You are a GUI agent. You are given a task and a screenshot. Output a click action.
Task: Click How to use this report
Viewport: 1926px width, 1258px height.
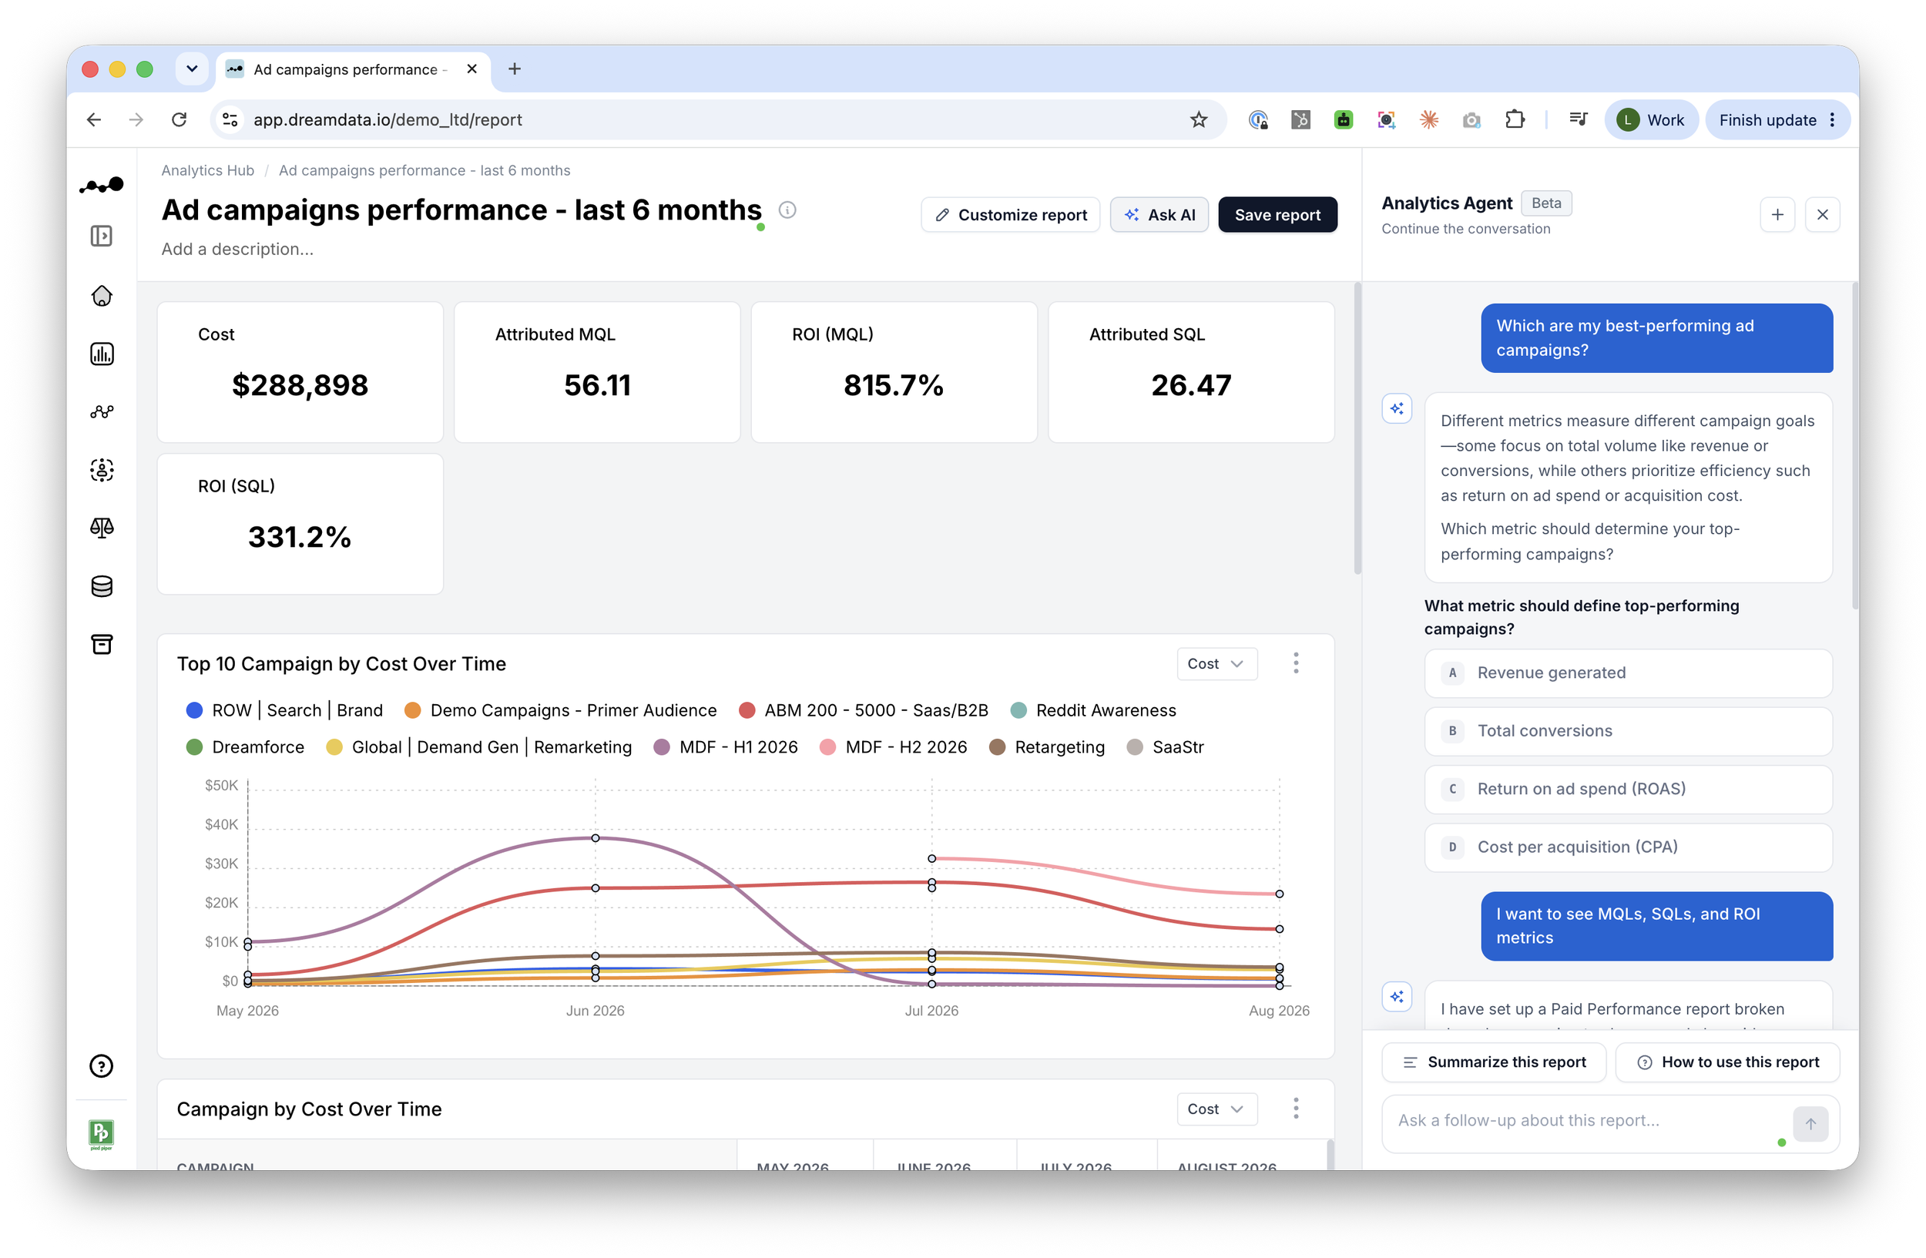pyautogui.click(x=1729, y=1062)
